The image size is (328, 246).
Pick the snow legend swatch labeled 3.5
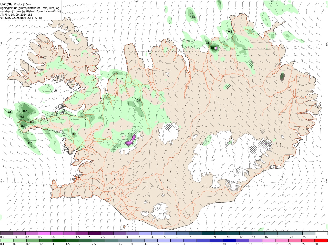(132, 233)
